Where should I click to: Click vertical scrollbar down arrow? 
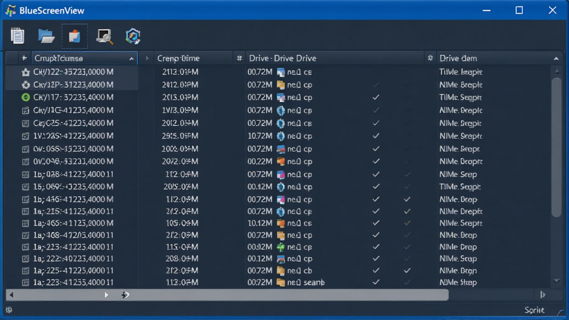[x=557, y=281]
